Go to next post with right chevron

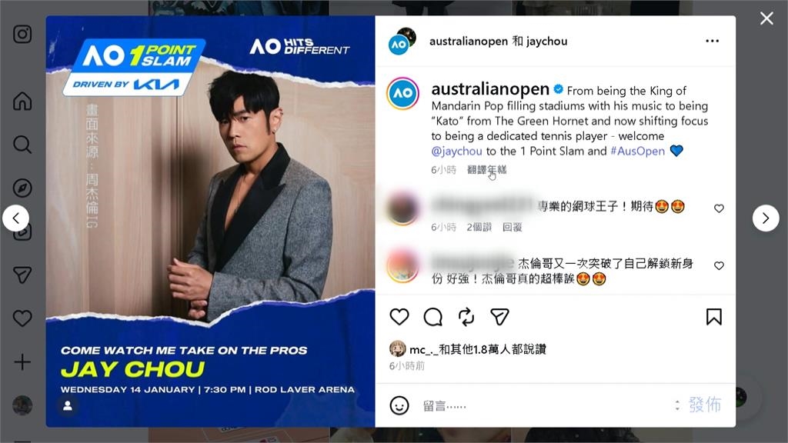[x=766, y=218]
